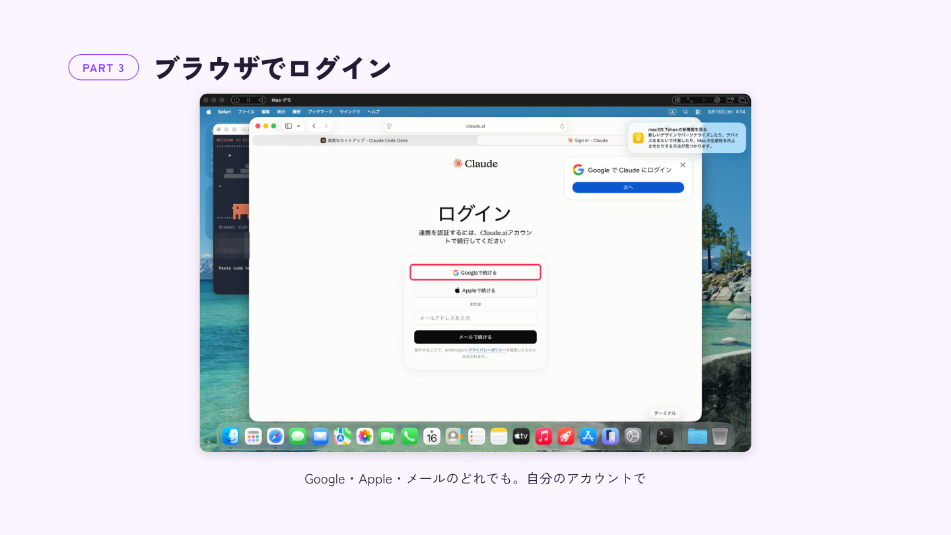Launch FaceTime from the Dock
This screenshot has height=535, width=951.
point(387,436)
